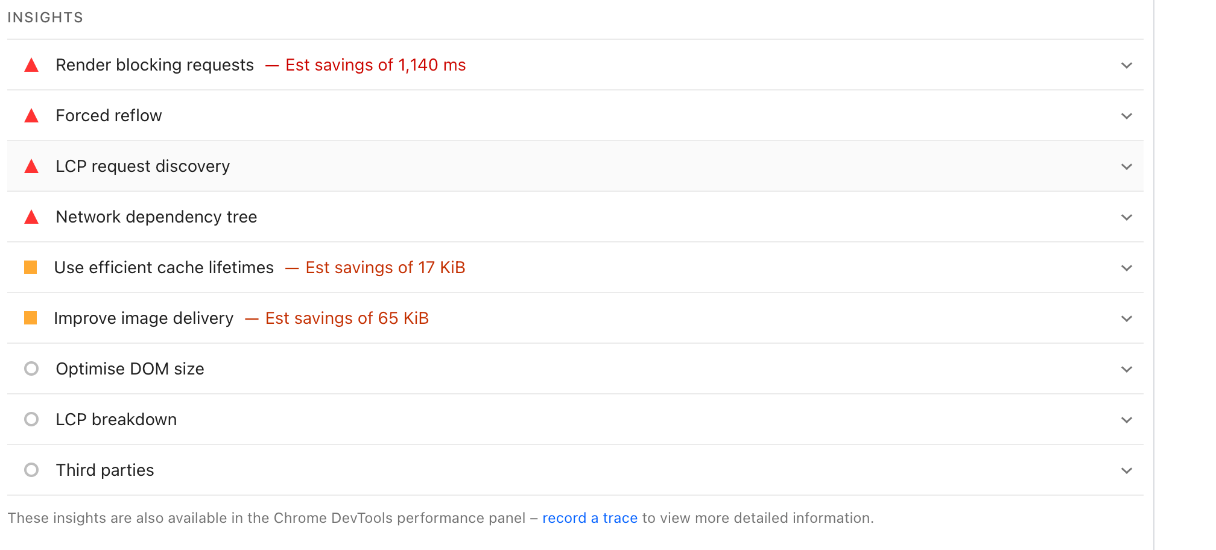The width and height of the screenshot is (1216, 550).
Task: Click the red warning triangle beside Render blocking requests
Action: pos(31,65)
